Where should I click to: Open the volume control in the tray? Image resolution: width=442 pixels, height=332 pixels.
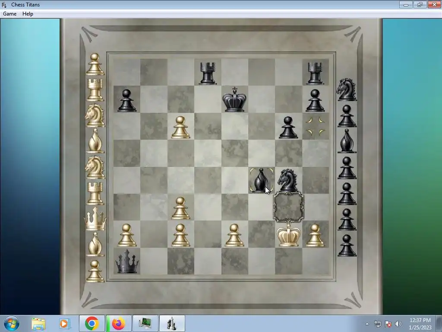click(398, 324)
